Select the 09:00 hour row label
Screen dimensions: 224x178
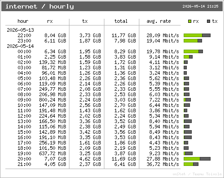(x=24, y=100)
